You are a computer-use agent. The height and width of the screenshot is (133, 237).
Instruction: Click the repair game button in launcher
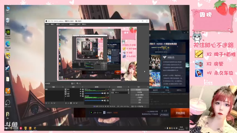[x=164, y=115]
